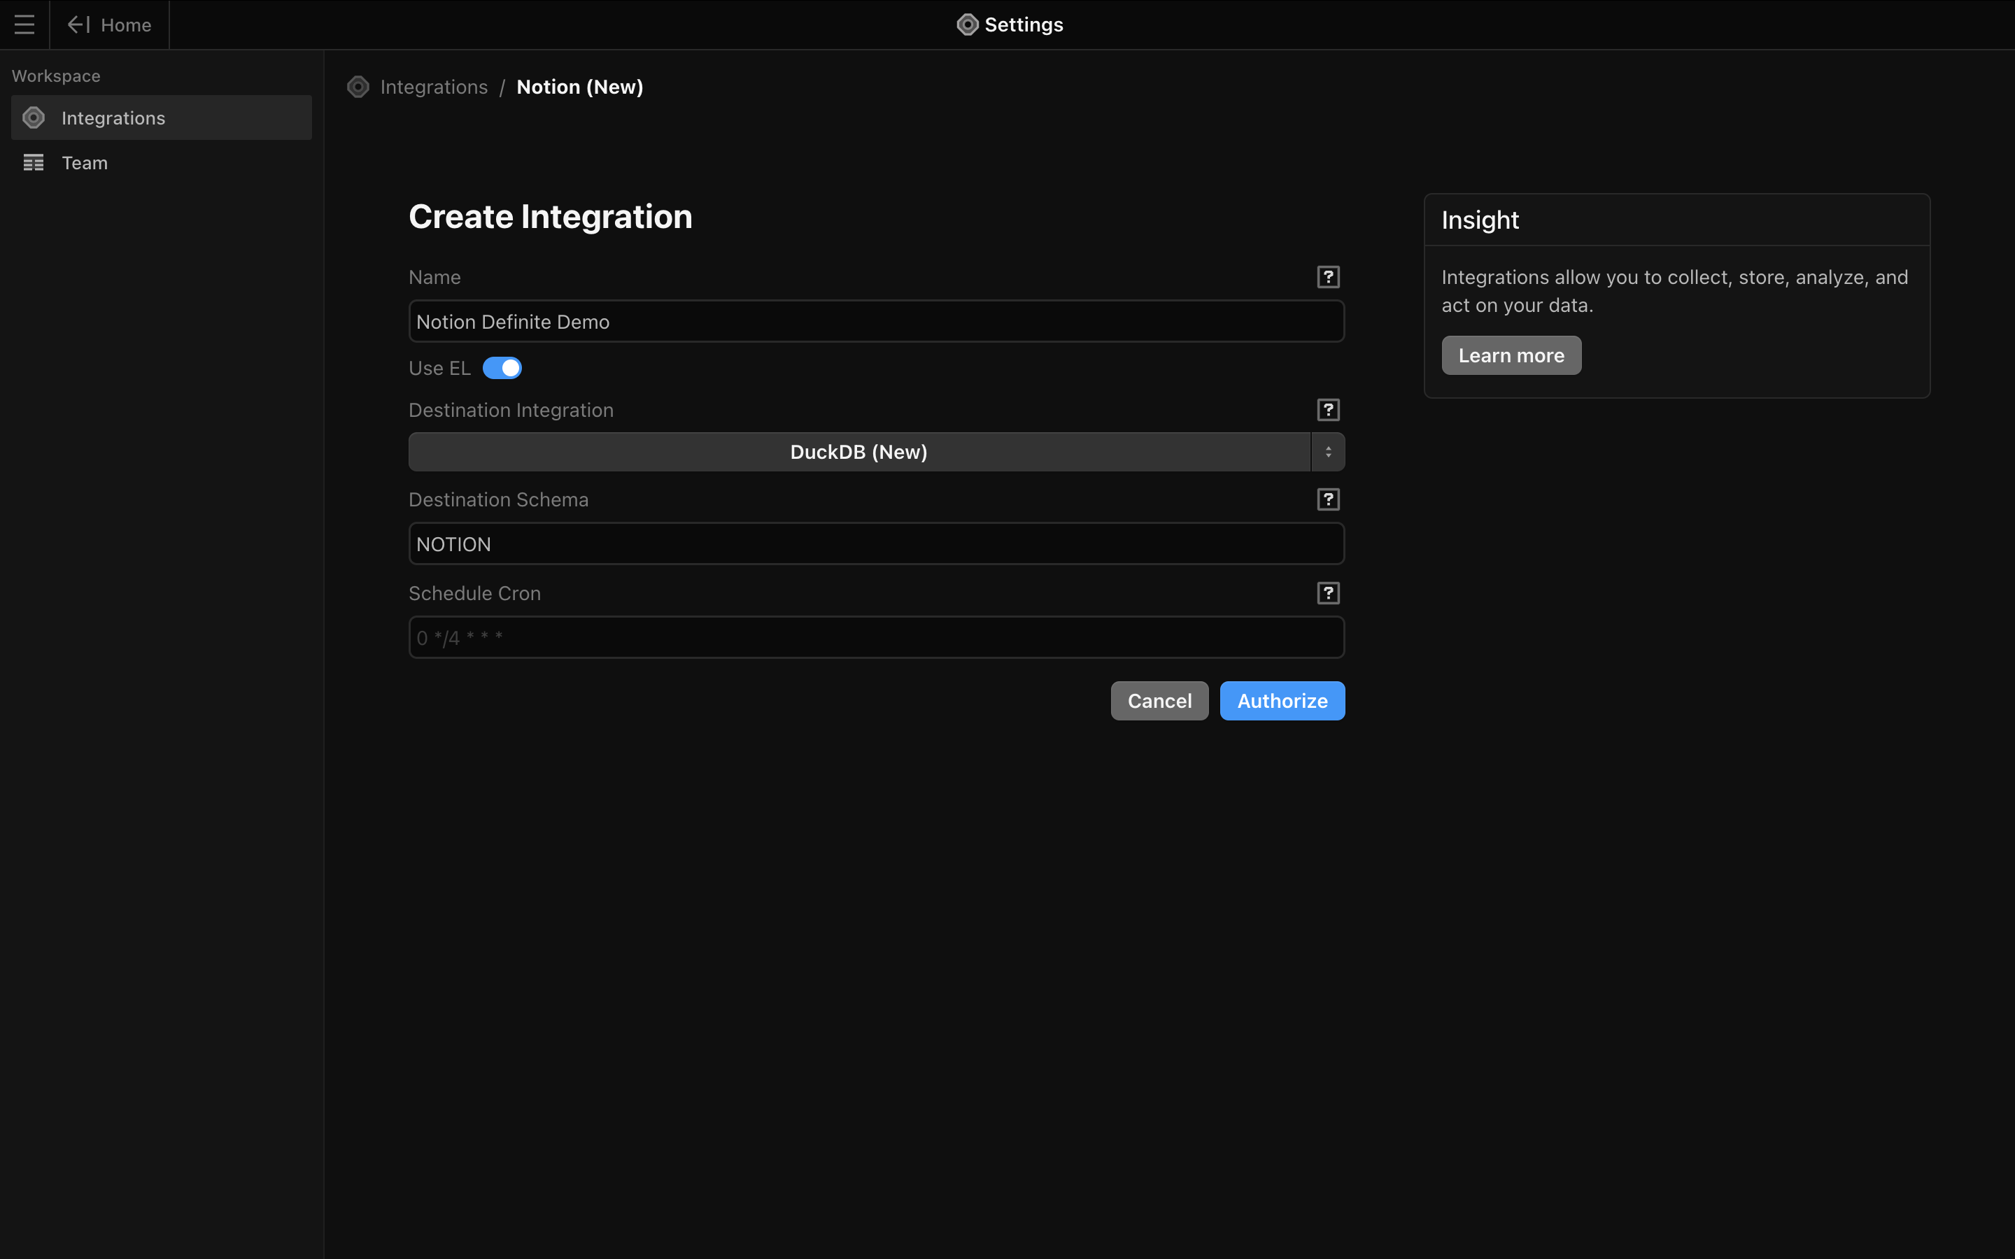Click the Destination Schema NOTION field
The width and height of the screenshot is (2015, 1259).
pos(876,545)
